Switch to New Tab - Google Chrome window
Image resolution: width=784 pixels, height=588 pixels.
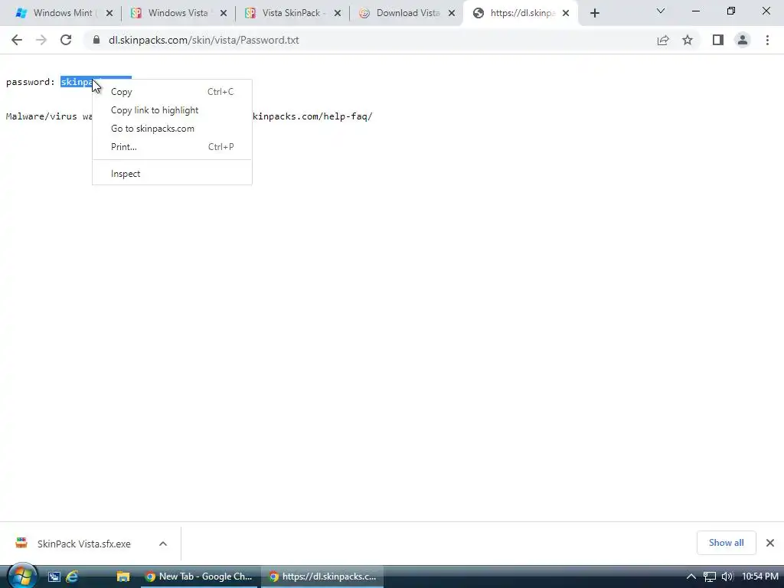(x=199, y=577)
